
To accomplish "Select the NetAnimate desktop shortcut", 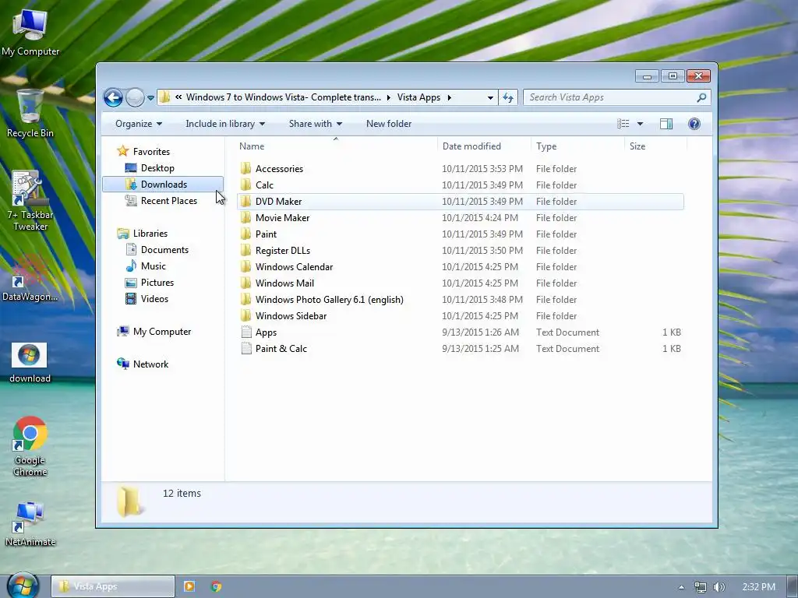I will [30, 524].
